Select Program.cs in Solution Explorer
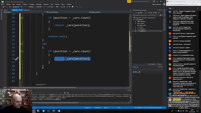The height and width of the screenshot is (113, 201). click(143, 31)
